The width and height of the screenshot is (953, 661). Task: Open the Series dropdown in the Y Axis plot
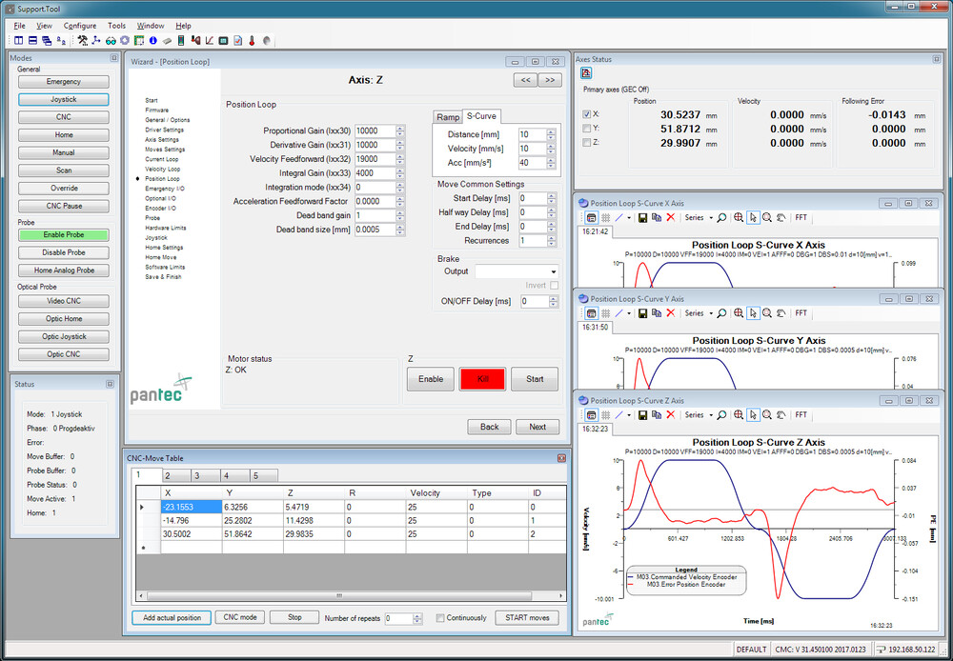[x=700, y=312]
